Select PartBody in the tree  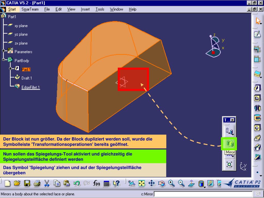point(22,61)
